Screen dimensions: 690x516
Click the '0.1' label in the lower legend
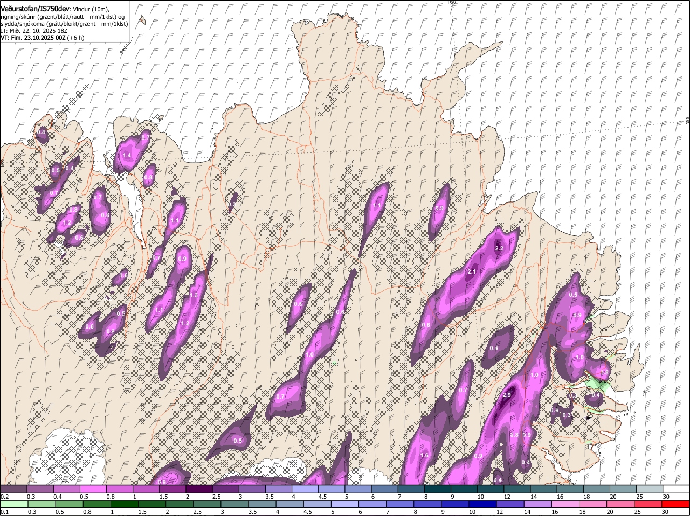tap(4, 512)
